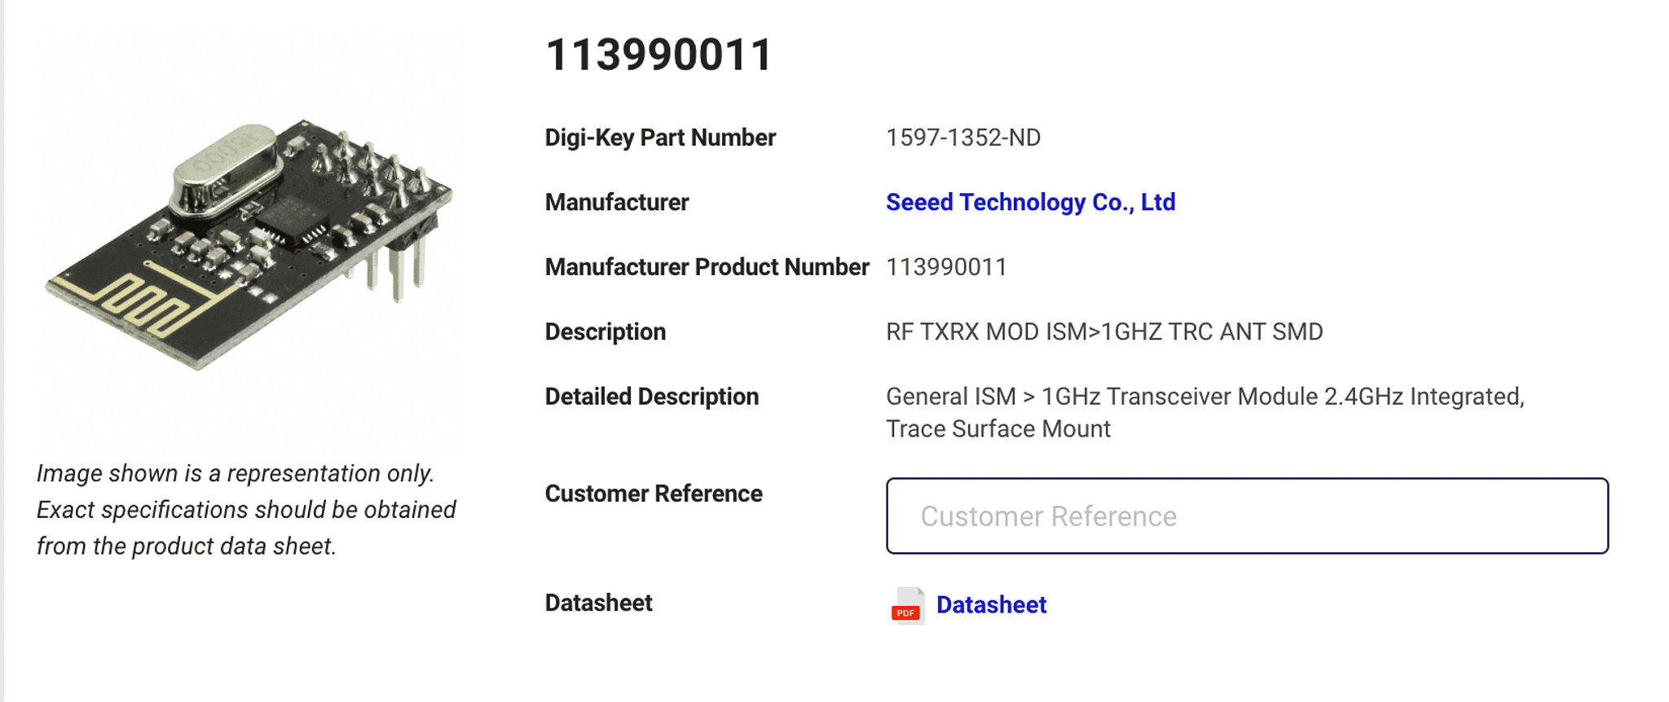1669x702 pixels.
Task: Open Seeed Technology Co., Ltd manufacturer link
Action: tap(1030, 202)
